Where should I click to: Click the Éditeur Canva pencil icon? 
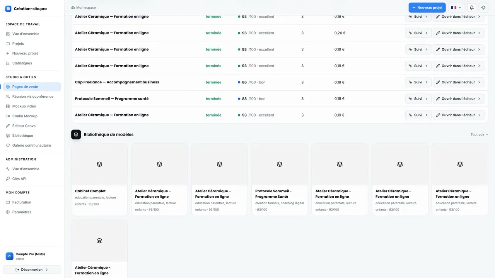8,126
